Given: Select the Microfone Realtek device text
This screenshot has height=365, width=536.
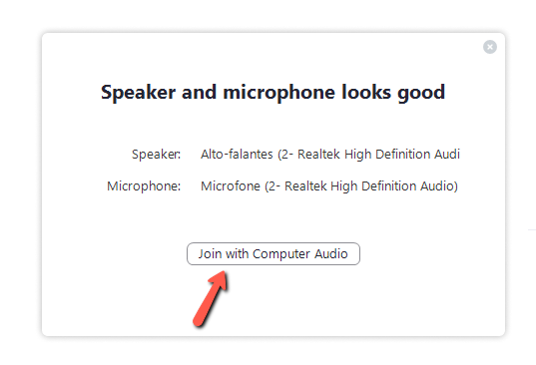Looking at the screenshot, I should tap(329, 186).
